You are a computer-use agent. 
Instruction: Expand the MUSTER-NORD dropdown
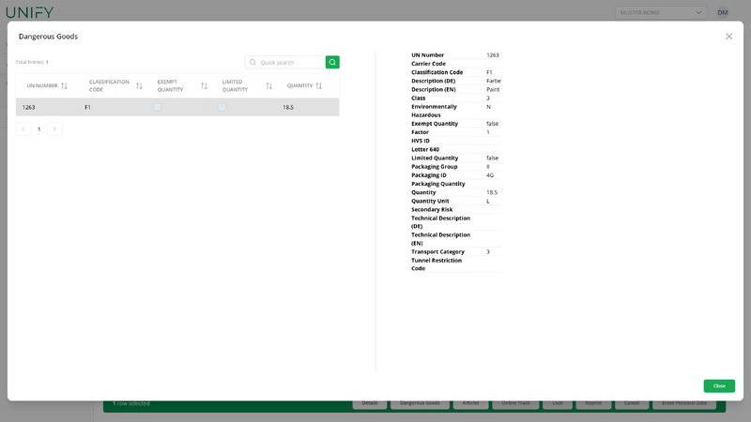(x=661, y=12)
